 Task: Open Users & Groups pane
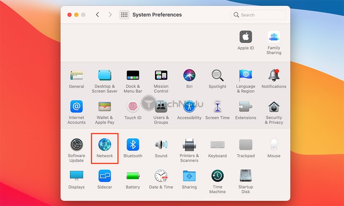[x=161, y=106]
